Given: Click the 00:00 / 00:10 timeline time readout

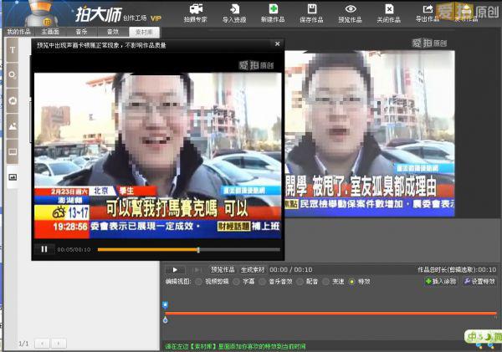Looking at the screenshot, I should [x=290, y=270].
